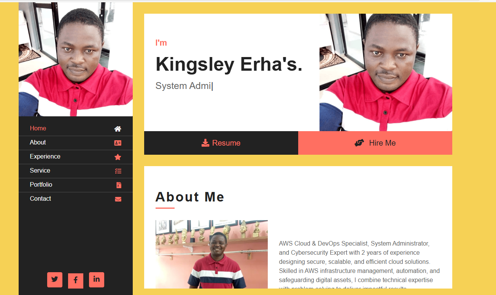Download the Resume
The height and width of the screenshot is (295, 496).
point(221,143)
